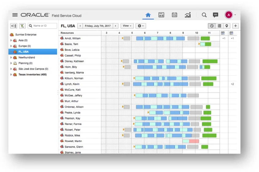Click Stamey, Janie resource icon
Viewport: 259px width, 172px height.
click(x=62, y=152)
